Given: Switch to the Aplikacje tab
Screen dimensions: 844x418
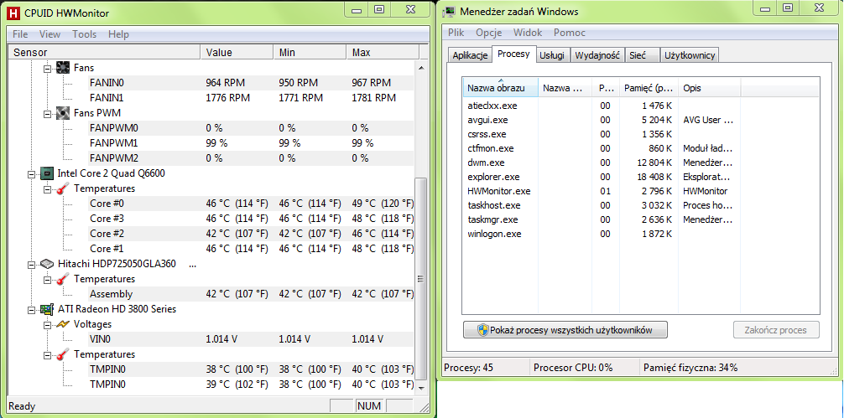Looking at the screenshot, I should pyautogui.click(x=470, y=54).
